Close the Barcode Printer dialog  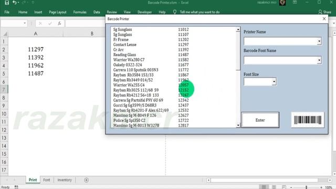pyautogui.click(x=324, y=19)
